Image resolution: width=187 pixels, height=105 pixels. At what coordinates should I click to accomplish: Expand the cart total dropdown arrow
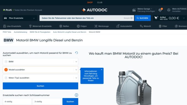click(x=184, y=18)
